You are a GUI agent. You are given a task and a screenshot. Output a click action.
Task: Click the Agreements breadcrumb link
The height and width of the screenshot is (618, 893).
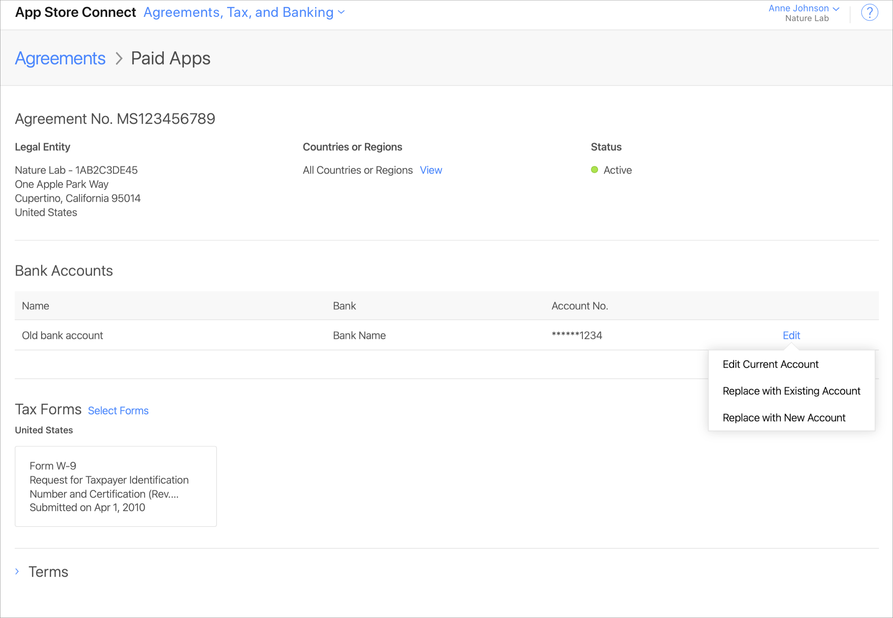click(x=60, y=59)
